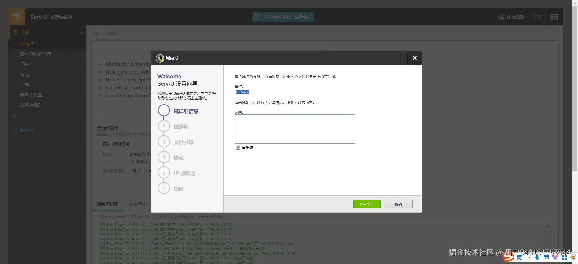Click the 15-day trial remaining banner
The width and height of the screenshot is (578, 264).
coord(283,17)
